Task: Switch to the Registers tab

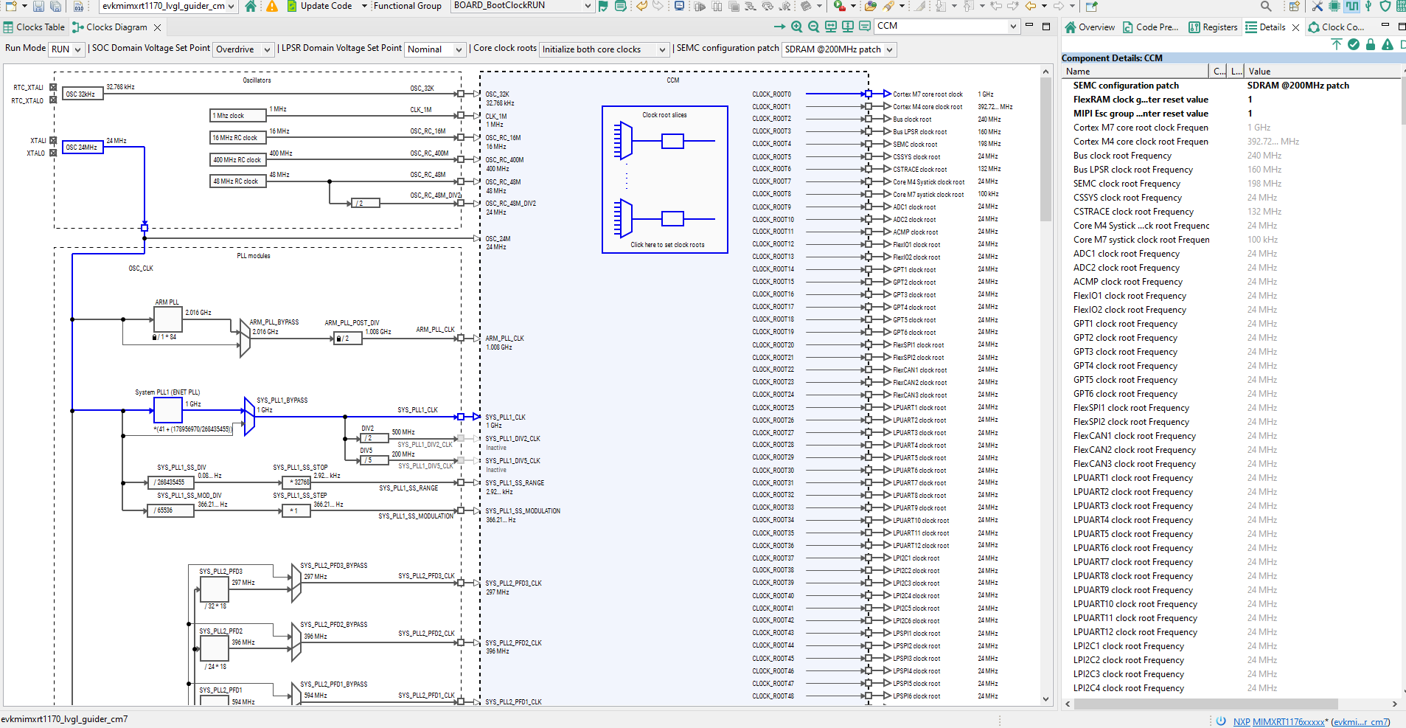Action: click(1214, 27)
